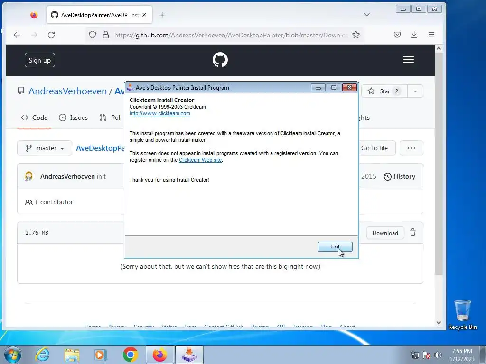
Task: Select installer program taskbar button
Action: pos(189,355)
